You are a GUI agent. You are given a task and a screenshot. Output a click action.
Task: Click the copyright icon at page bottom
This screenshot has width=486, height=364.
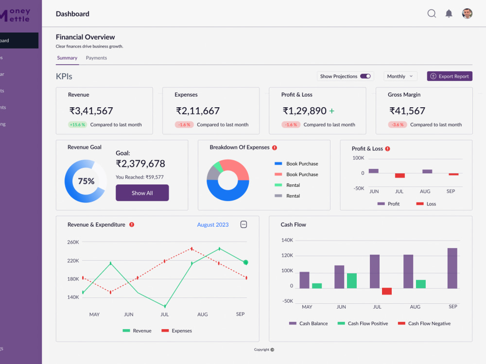tap(272, 349)
